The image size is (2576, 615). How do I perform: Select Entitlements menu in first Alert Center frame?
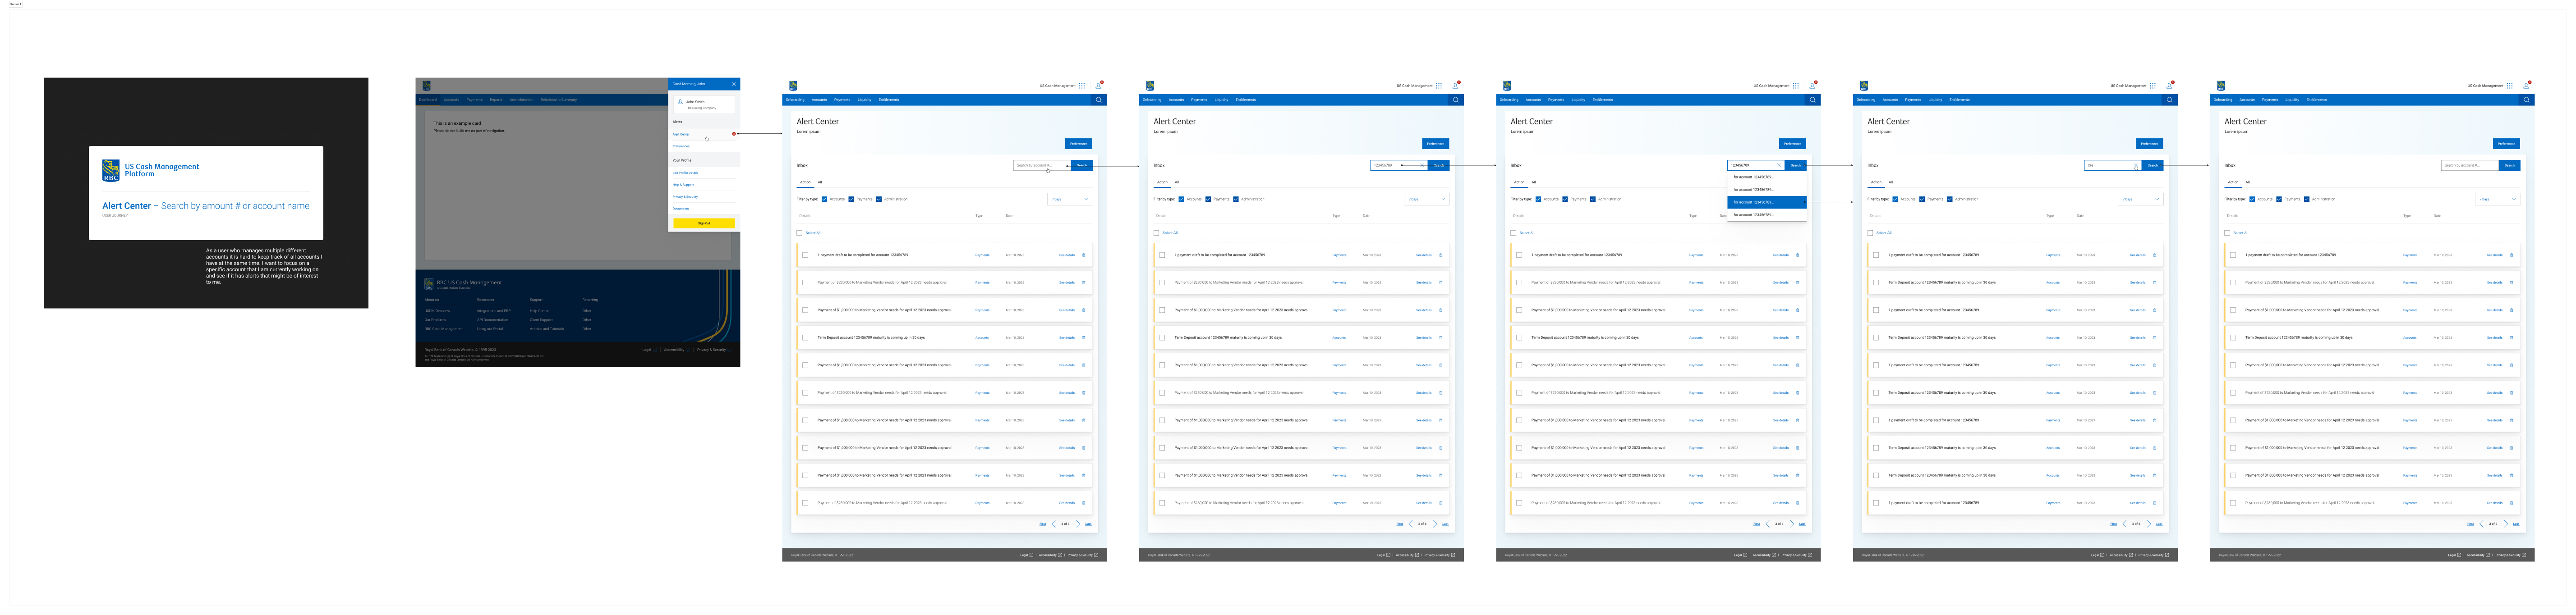point(889,100)
